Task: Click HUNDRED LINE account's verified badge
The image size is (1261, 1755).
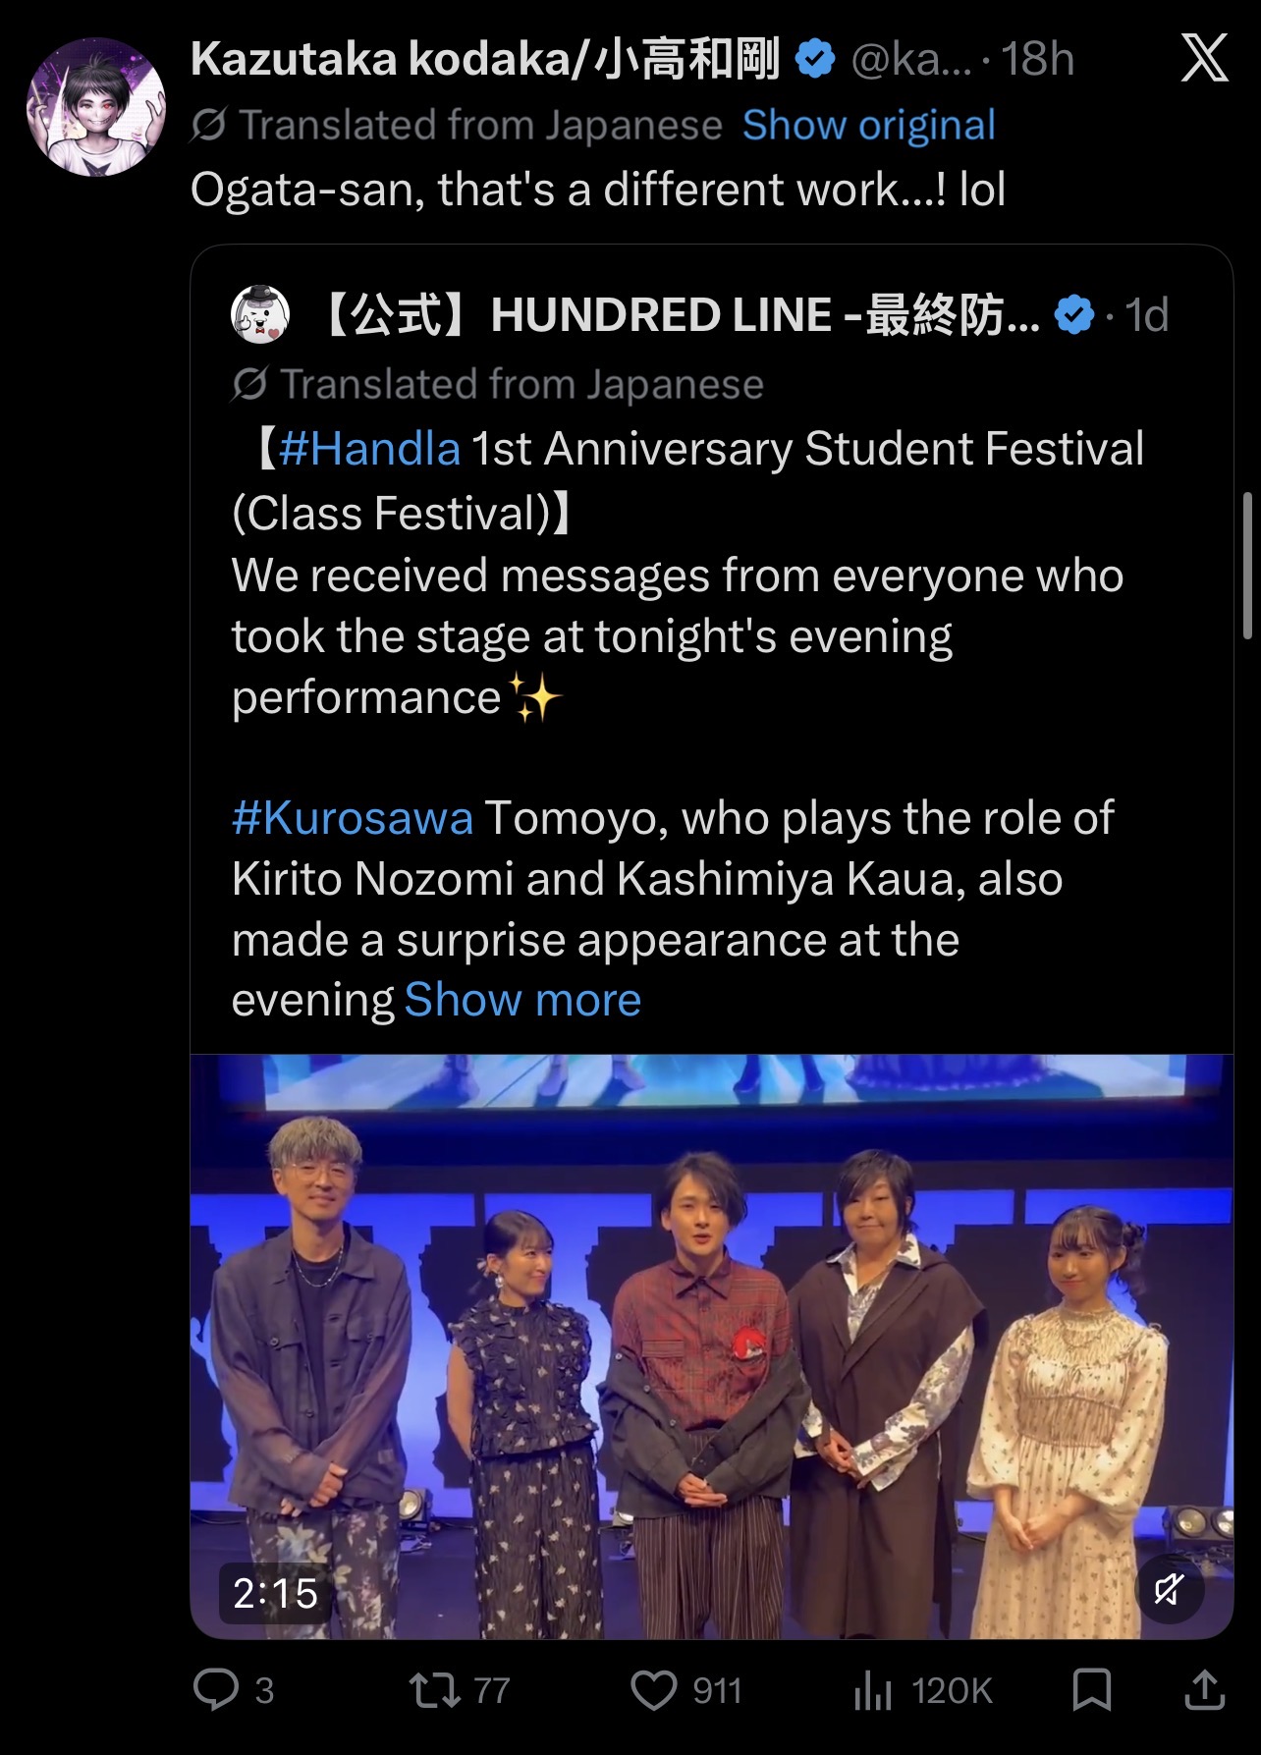Action: pos(1074,315)
